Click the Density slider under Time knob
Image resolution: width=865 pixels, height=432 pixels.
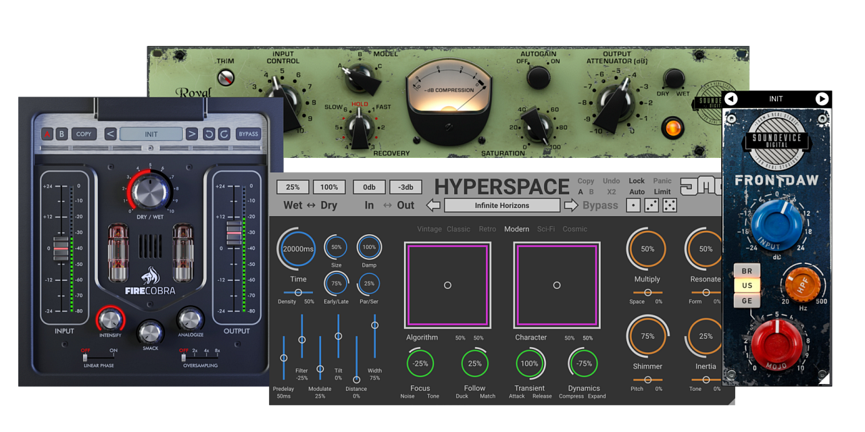coord(298,292)
